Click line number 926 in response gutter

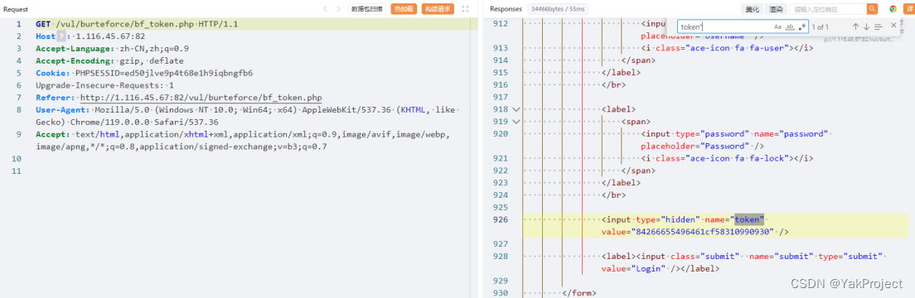pyautogui.click(x=501, y=220)
